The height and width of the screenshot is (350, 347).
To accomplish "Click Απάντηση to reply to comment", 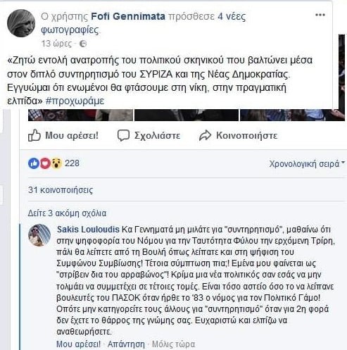I will pyautogui.click(x=126, y=344).
